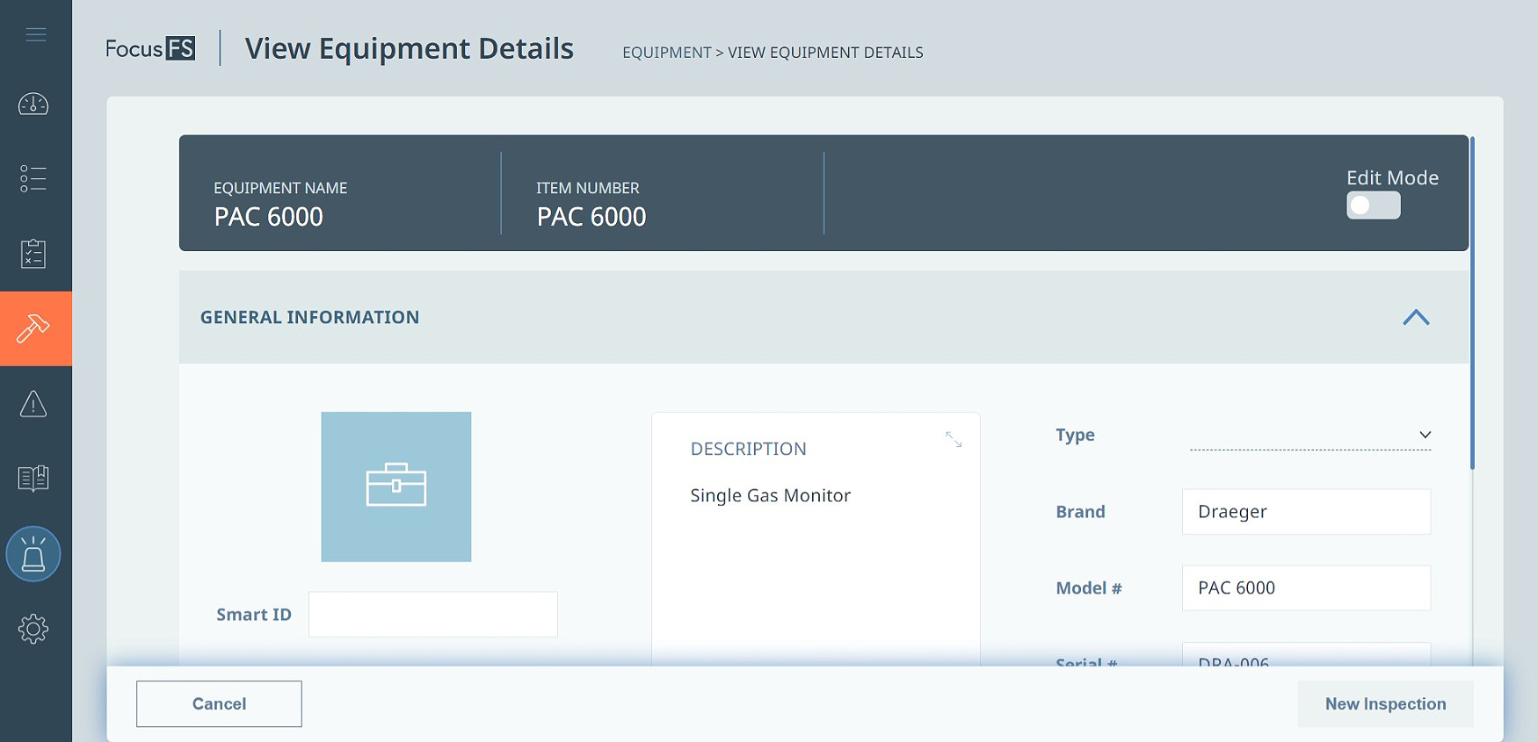Image resolution: width=1538 pixels, height=742 pixels.
Task: Click the Edit Mode label
Action: click(1392, 177)
